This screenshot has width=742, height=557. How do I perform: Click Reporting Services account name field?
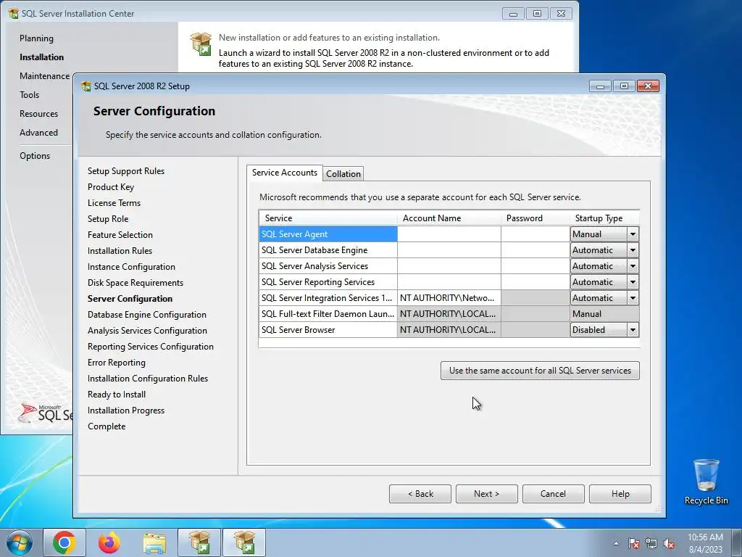[x=449, y=282]
